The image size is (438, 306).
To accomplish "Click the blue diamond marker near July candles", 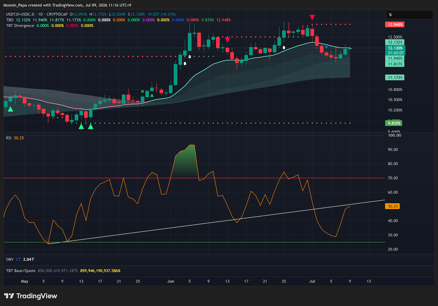I will pos(326,47).
